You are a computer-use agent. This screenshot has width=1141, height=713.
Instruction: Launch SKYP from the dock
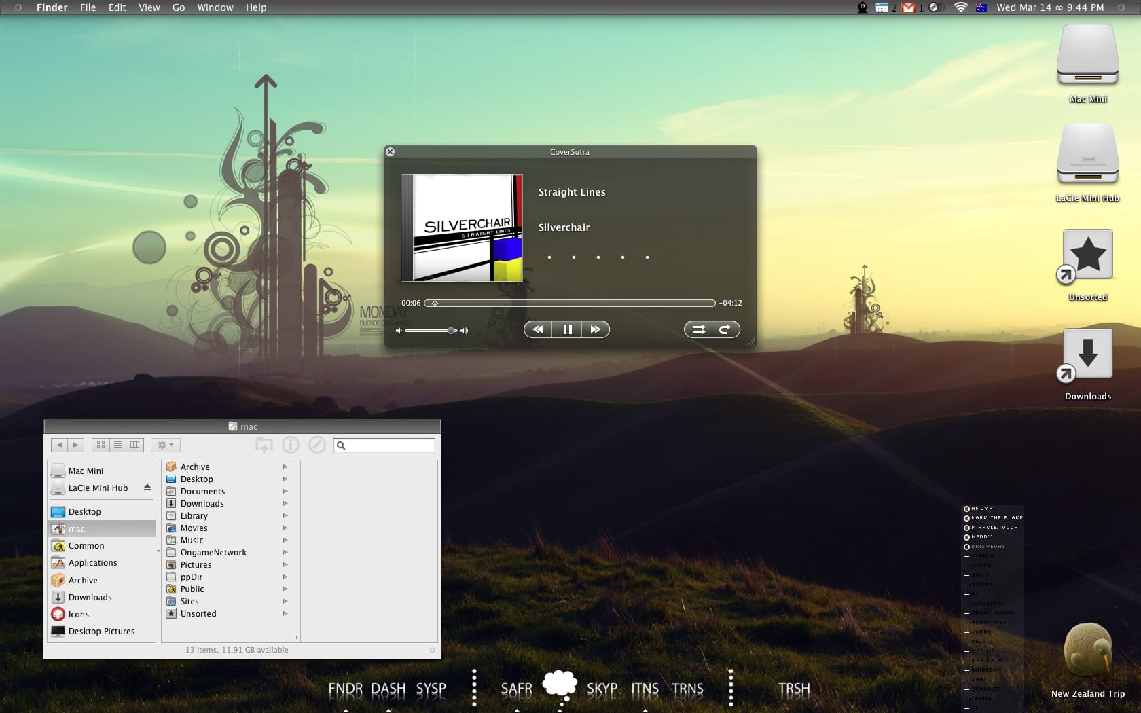tap(602, 689)
